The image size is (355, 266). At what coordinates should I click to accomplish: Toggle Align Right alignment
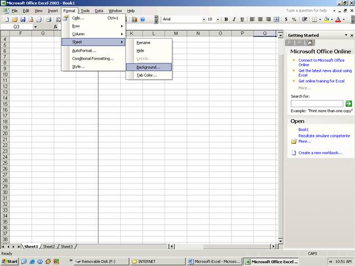point(268,20)
